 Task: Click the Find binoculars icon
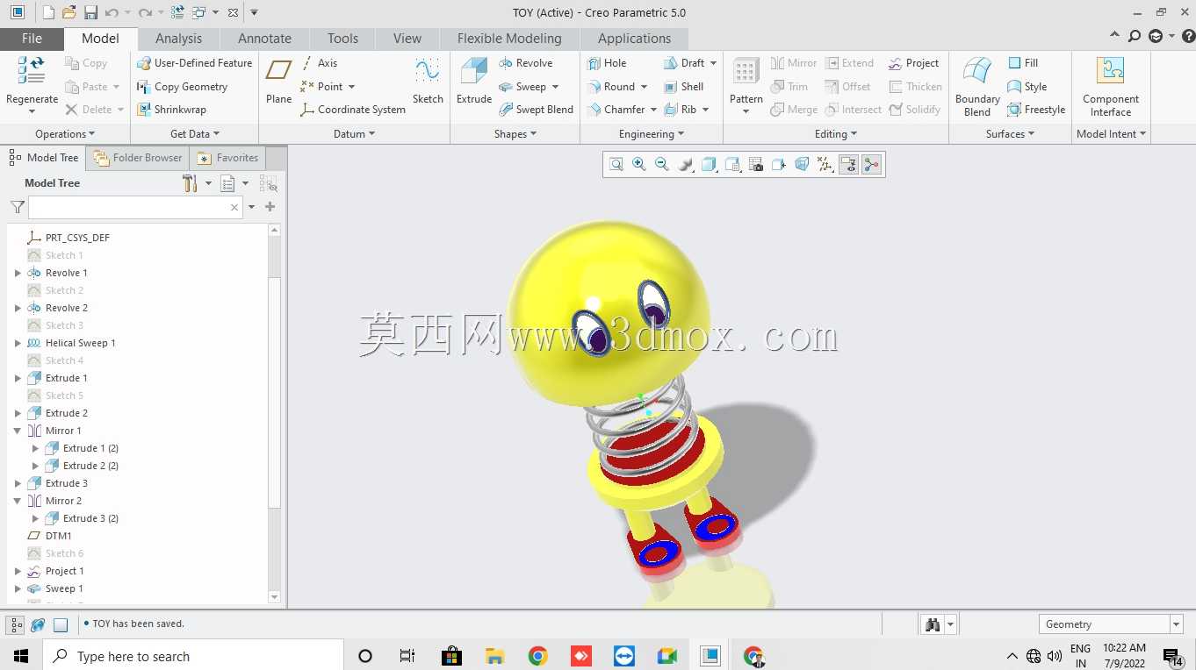pos(933,624)
